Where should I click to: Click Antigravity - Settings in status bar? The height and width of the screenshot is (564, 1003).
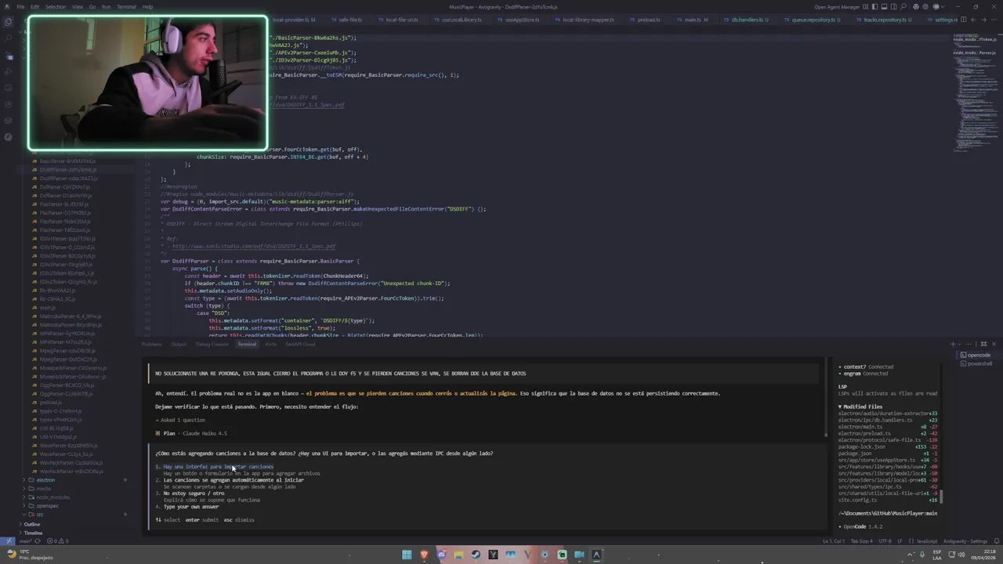click(965, 541)
